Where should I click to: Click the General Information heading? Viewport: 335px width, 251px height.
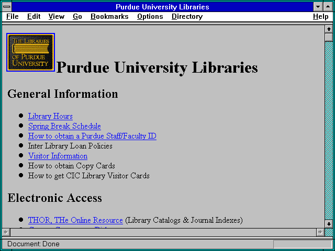(63, 94)
